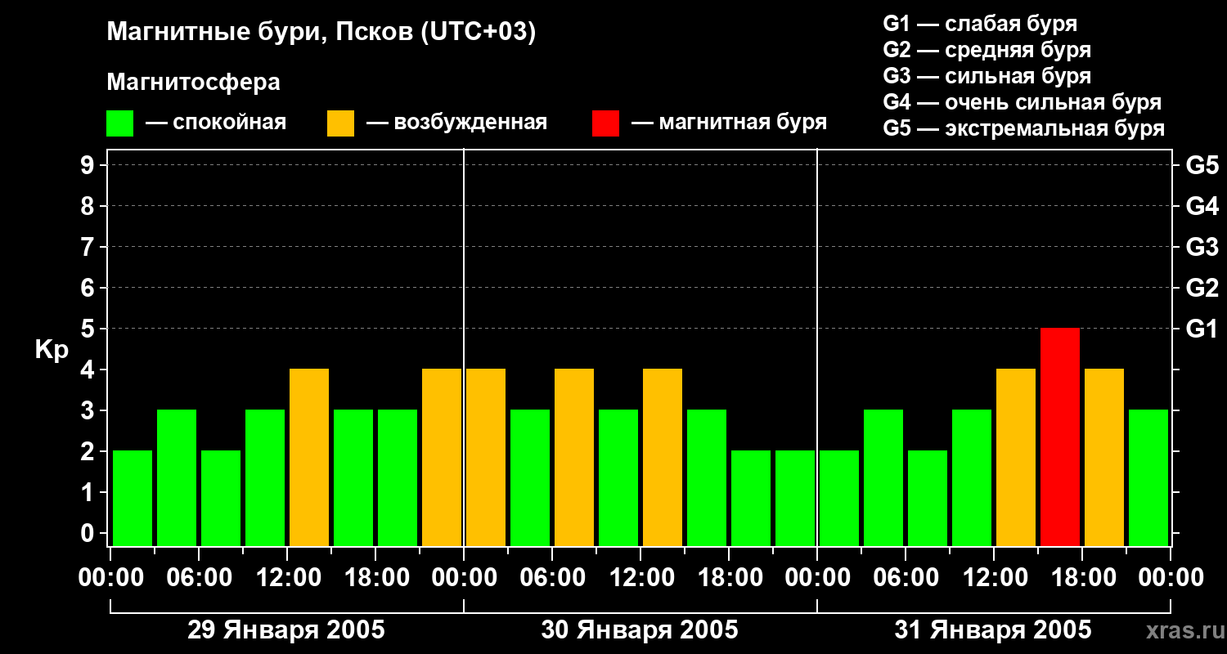The width and height of the screenshot is (1227, 654).
Task: Click the orange 06:00–09:00 bar on 30 January
Action: [574, 457]
